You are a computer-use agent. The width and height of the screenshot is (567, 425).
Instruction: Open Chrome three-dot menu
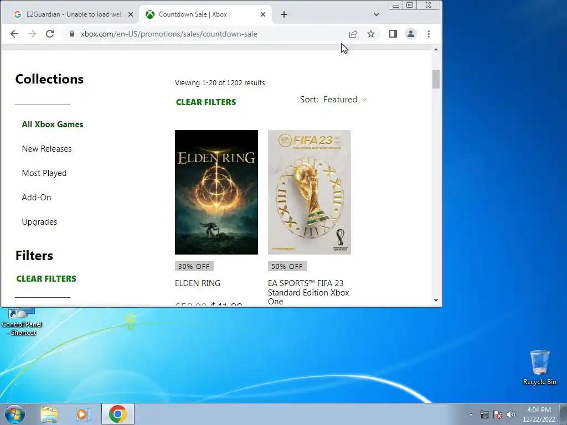point(429,34)
